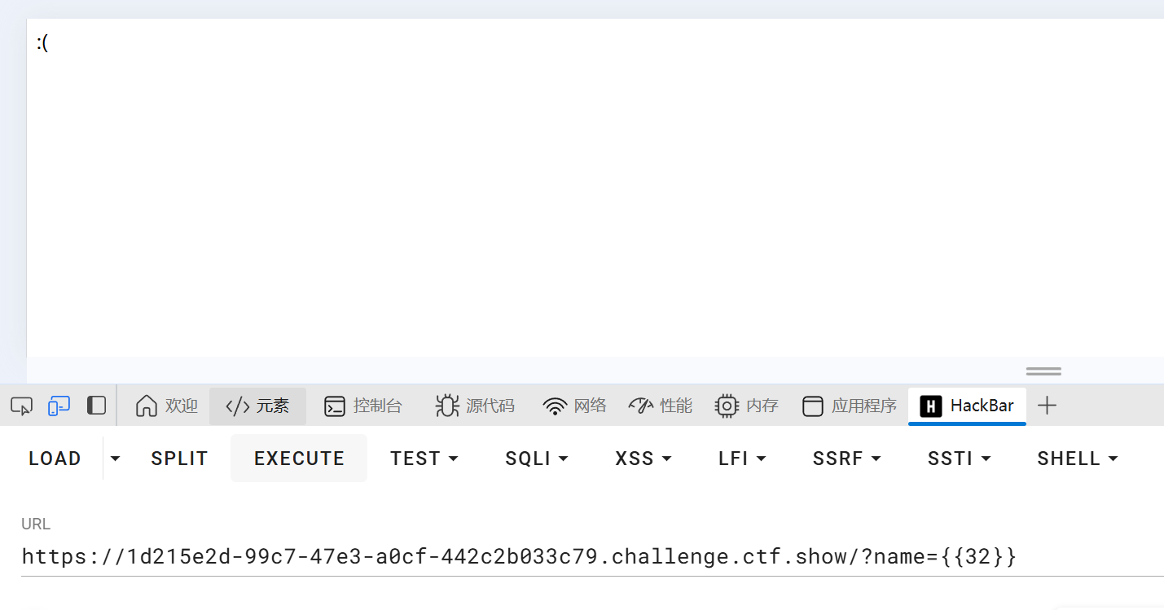The height and width of the screenshot is (610, 1164).
Task: Click the SPLIT button
Action: (x=179, y=459)
